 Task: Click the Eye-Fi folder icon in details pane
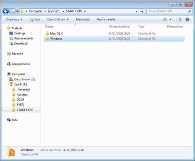(x=11, y=153)
